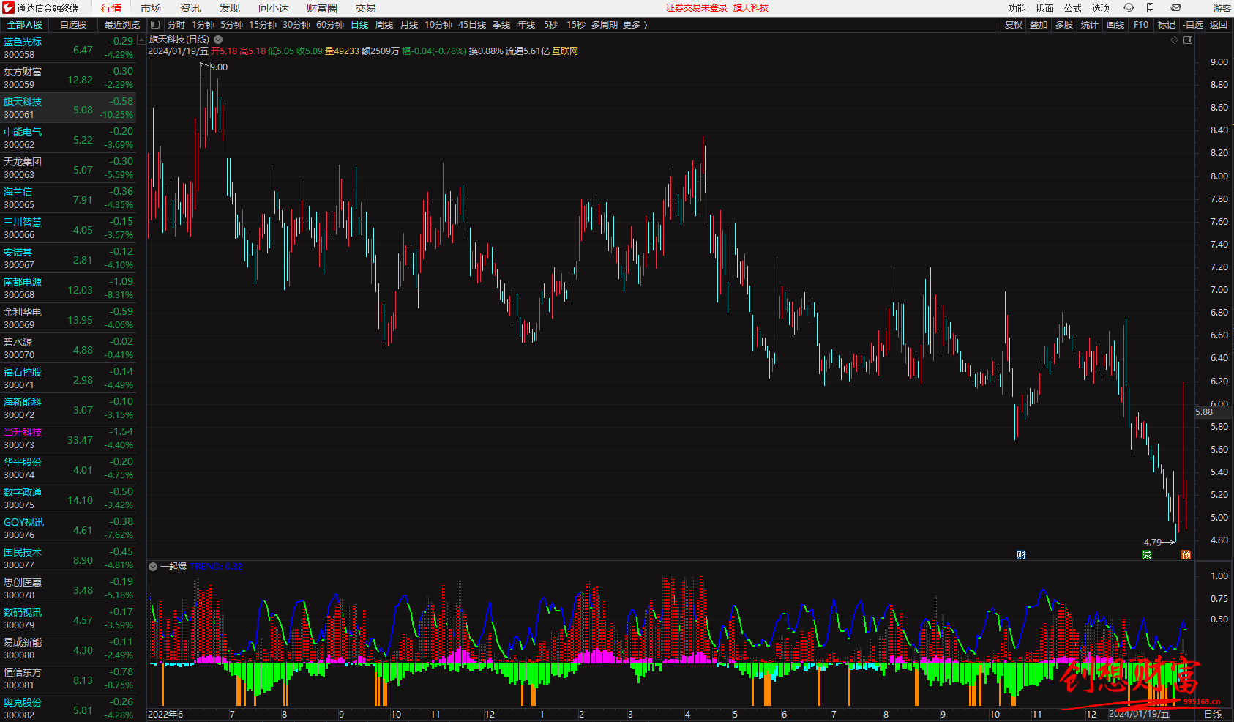Select 中能电气 300062 in stock list
The width and height of the screenshot is (1234, 722).
point(68,138)
